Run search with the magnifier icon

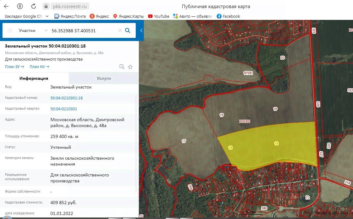coord(128,30)
